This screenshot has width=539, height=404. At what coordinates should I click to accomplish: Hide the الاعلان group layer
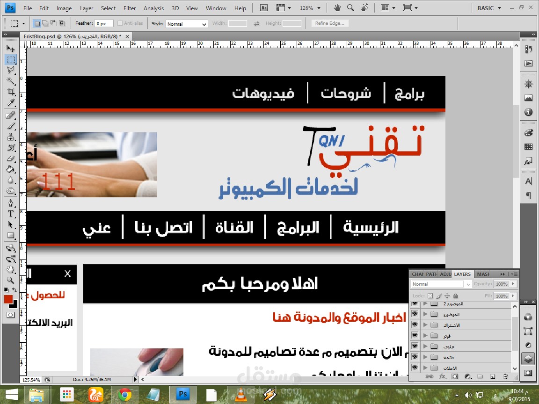415,368
